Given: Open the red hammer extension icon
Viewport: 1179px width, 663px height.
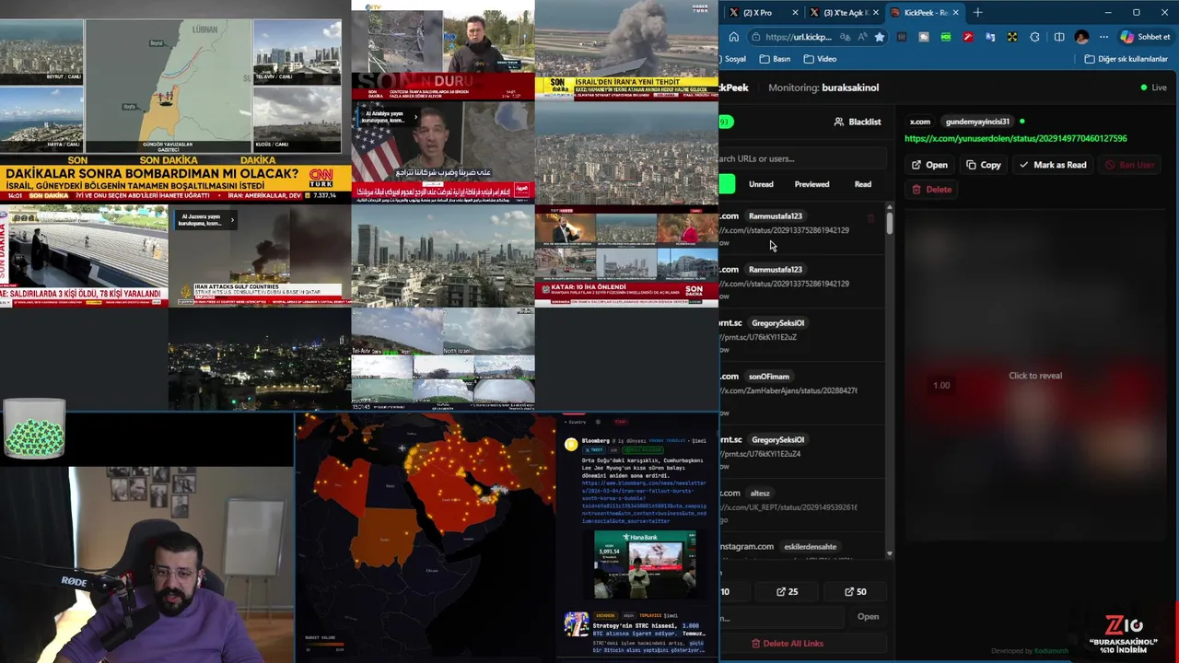Looking at the screenshot, I should (x=968, y=37).
